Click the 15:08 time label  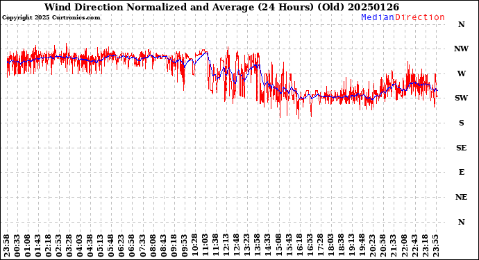278,246
